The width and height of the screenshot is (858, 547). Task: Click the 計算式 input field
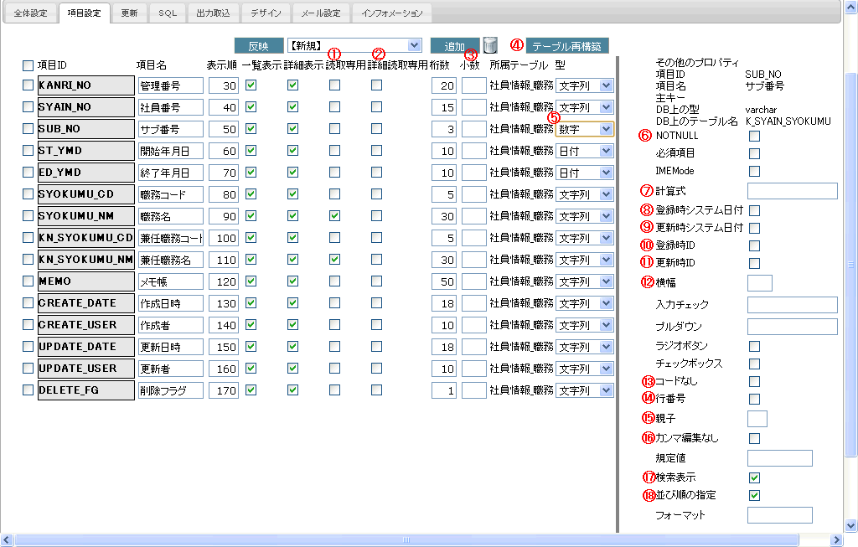[x=792, y=191]
